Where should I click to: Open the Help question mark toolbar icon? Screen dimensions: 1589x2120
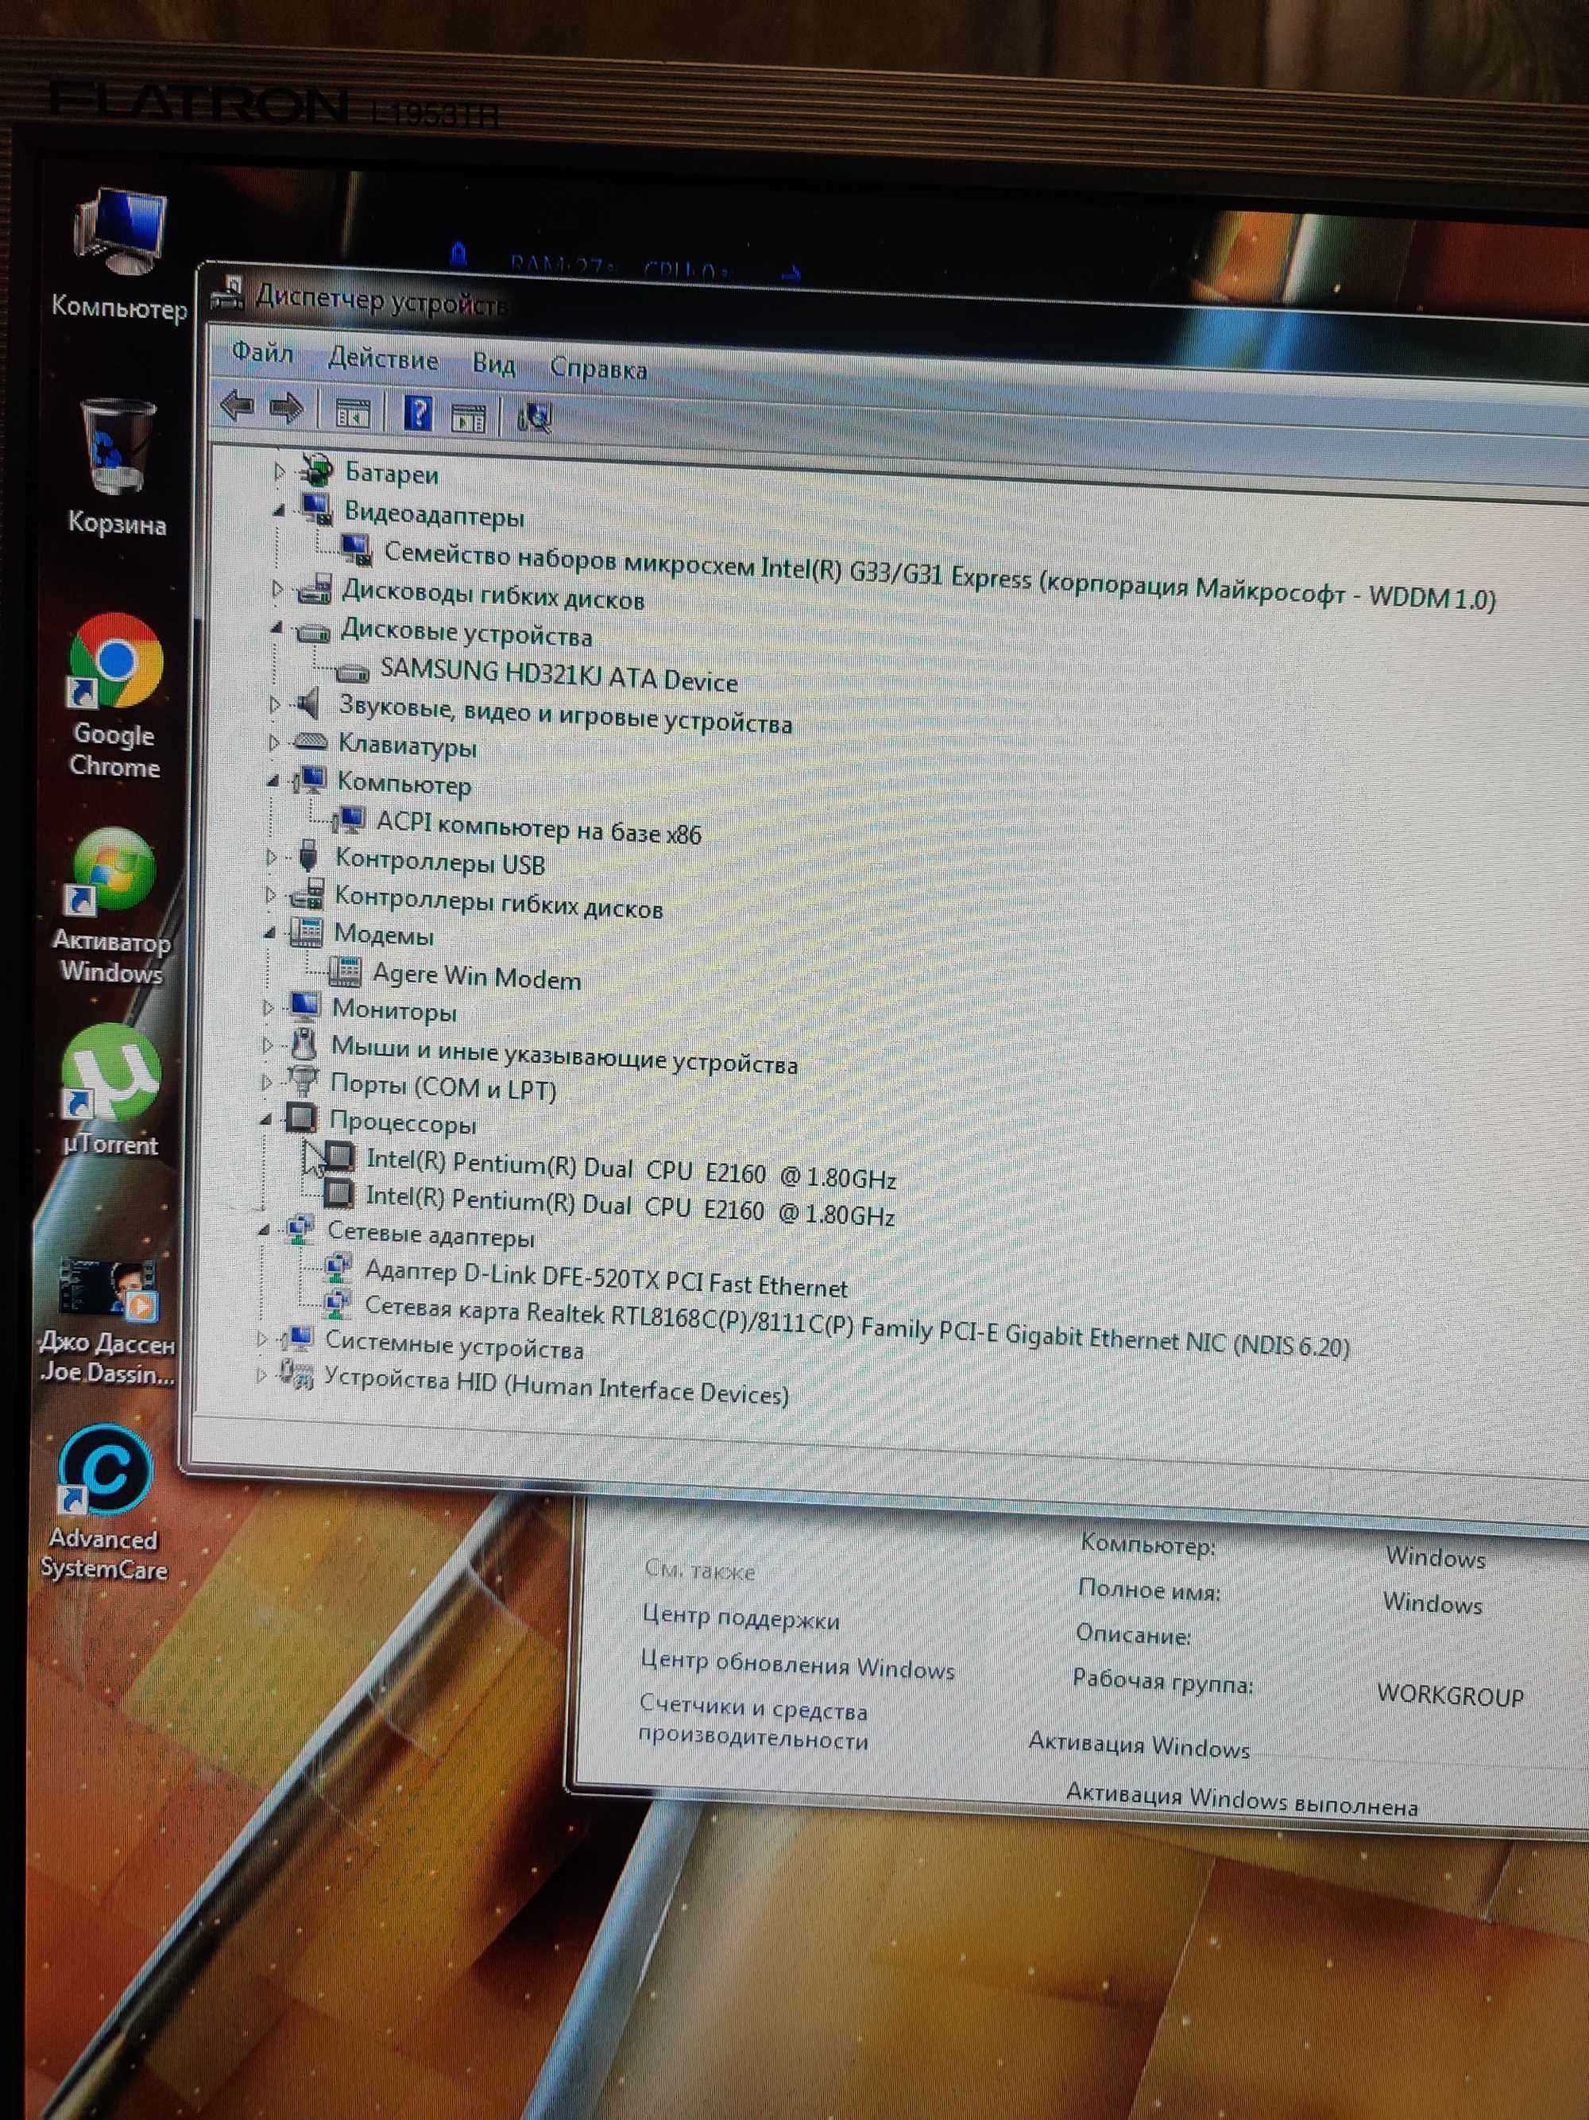pyautogui.click(x=418, y=414)
